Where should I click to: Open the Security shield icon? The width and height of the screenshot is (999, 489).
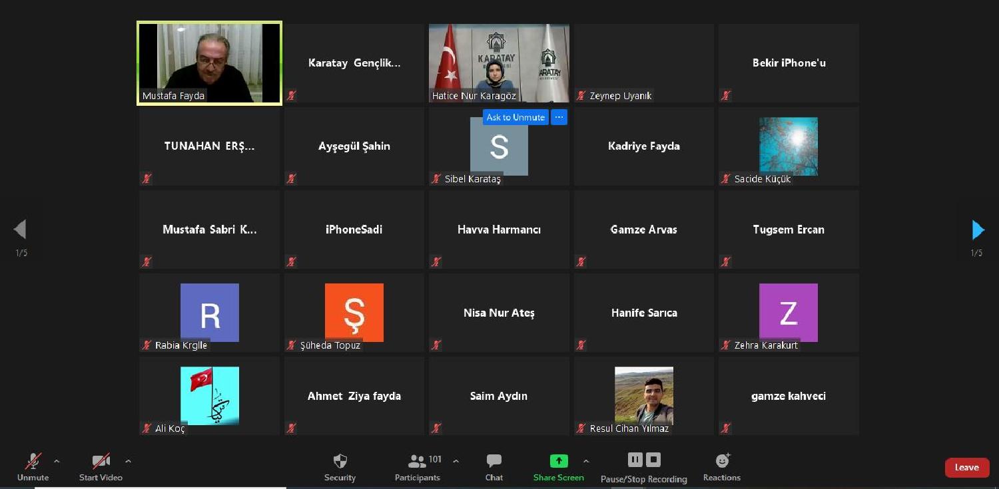pyautogui.click(x=340, y=461)
